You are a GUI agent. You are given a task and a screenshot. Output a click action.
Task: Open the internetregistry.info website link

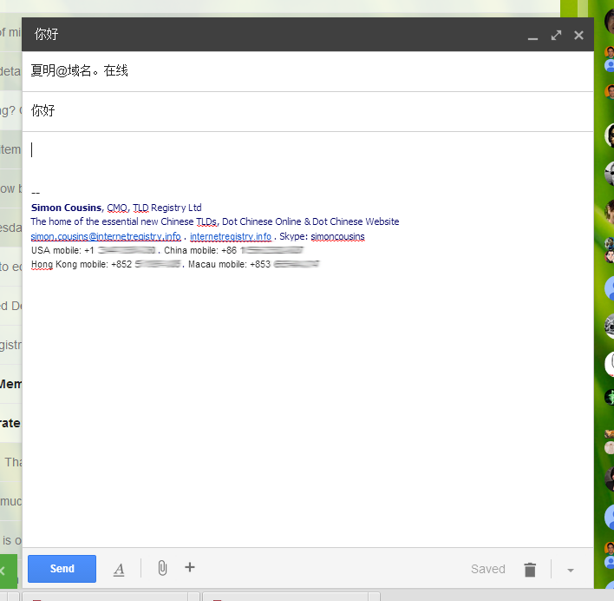[231, 236]
